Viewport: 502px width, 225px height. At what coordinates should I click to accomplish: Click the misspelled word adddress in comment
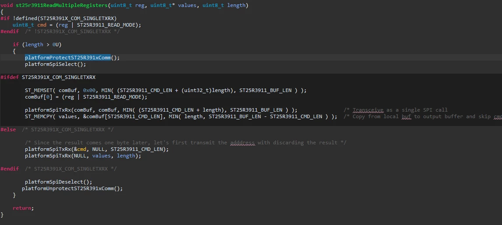pos(242,143)
